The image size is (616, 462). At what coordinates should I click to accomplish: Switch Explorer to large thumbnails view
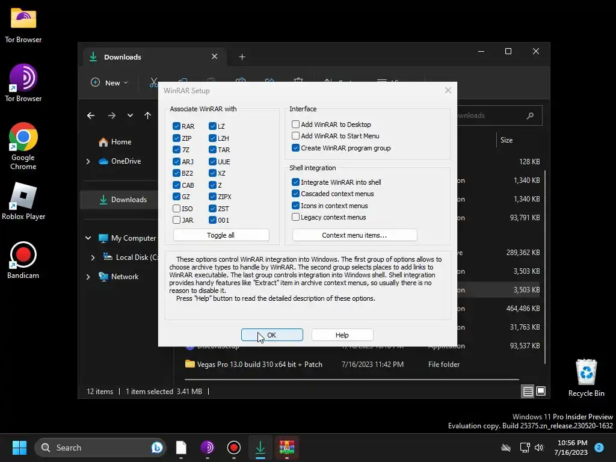pos(541,391)
